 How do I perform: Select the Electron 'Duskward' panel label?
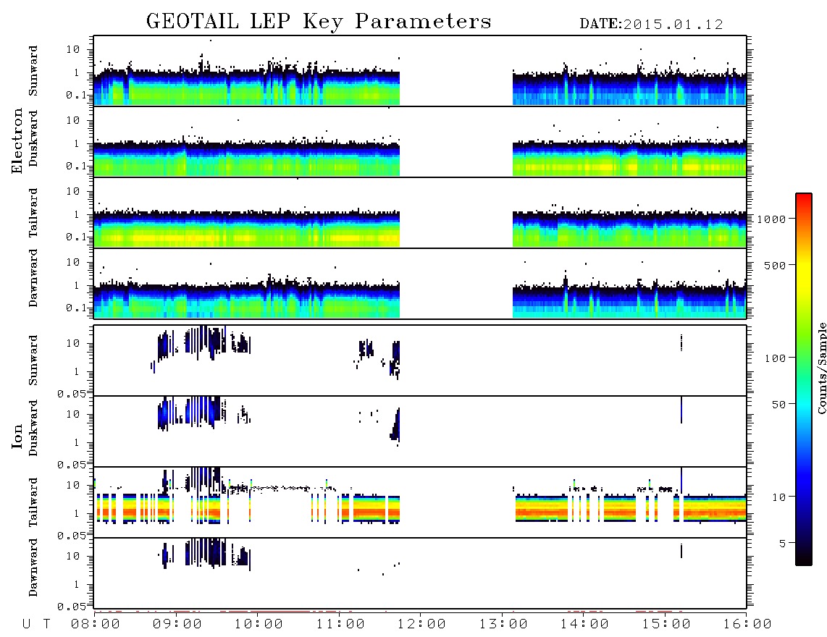pos(33,139)
